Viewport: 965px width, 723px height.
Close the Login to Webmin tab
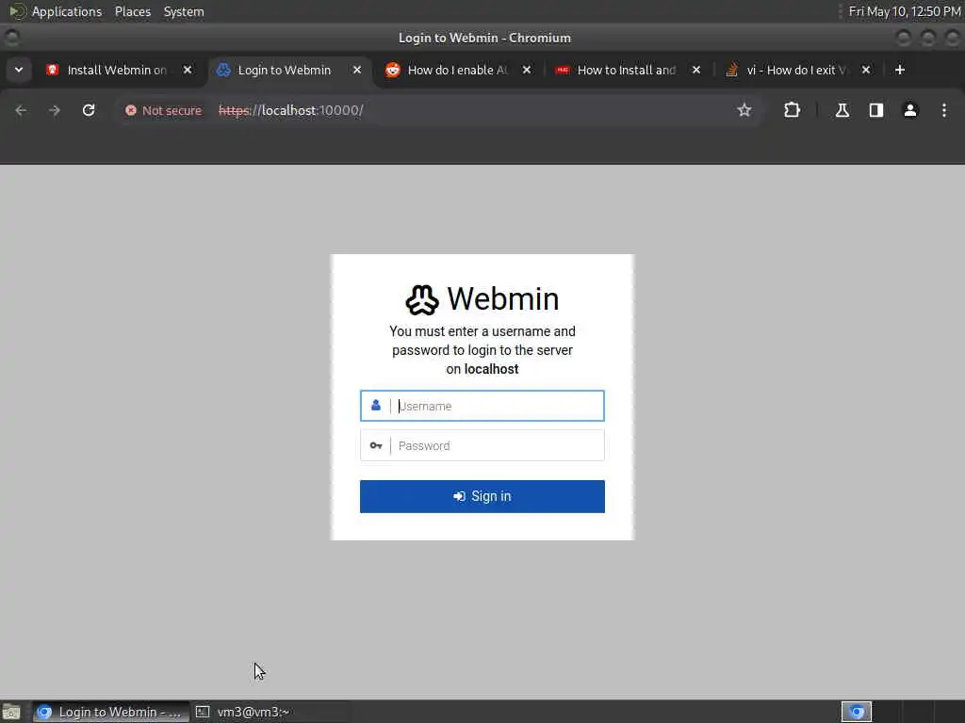(x=357, y=70)
